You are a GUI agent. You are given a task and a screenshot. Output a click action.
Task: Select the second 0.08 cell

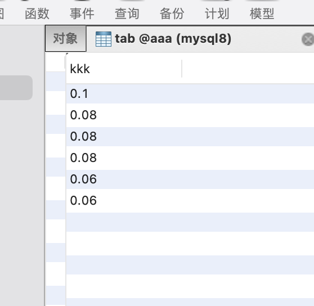pyautogui.click(x=190, y=137)
